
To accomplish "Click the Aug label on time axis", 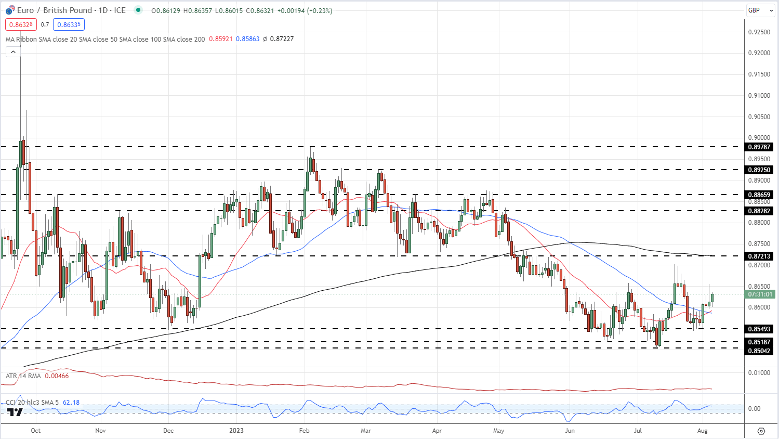I will pyautogui.click(x=703, y=431).
